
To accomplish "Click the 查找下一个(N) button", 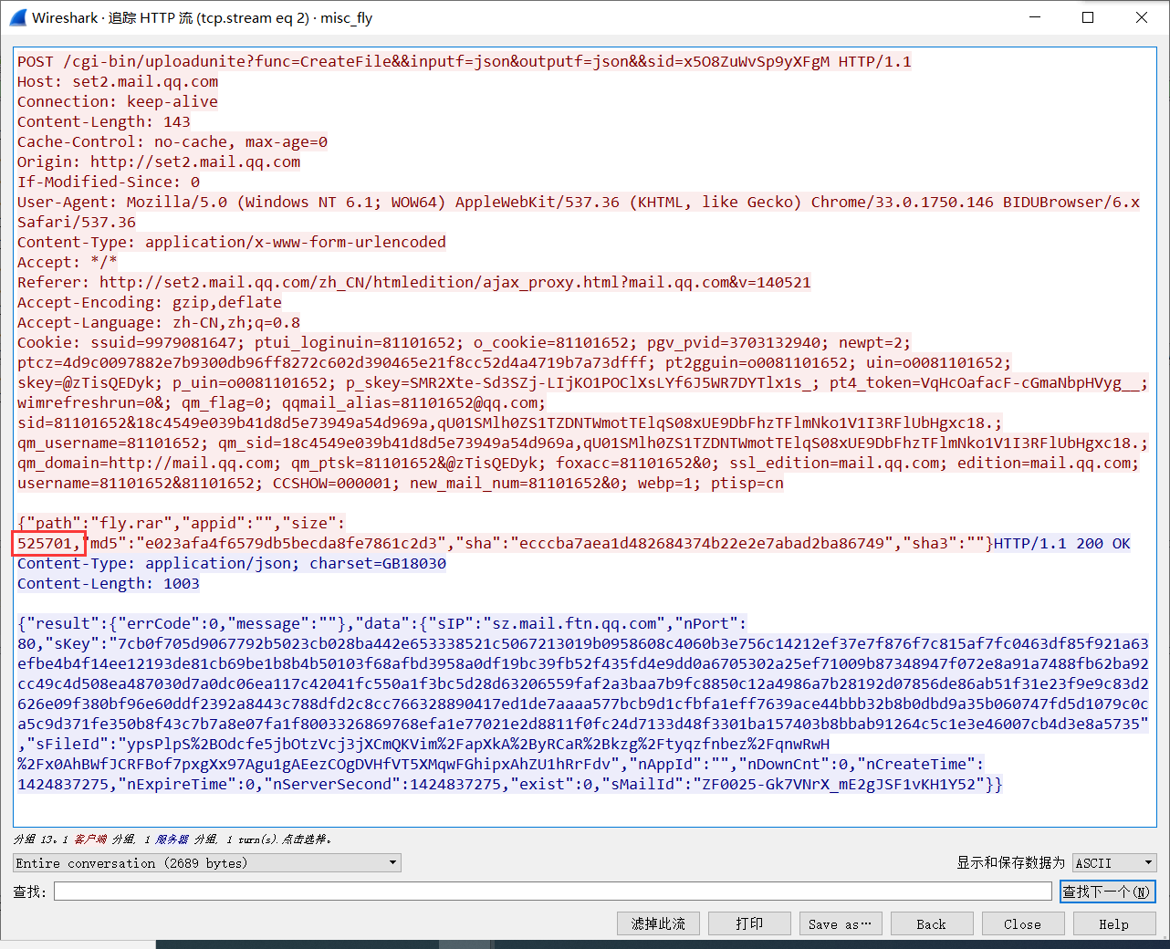I will click(1107, 892).
